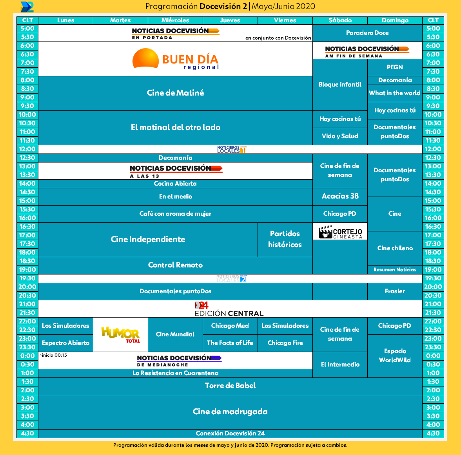
Task: Click the Cine de madrugada block
Action: (x=230, y=412)
